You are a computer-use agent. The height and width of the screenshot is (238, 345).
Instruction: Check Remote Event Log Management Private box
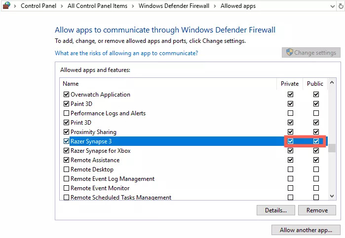290,179
